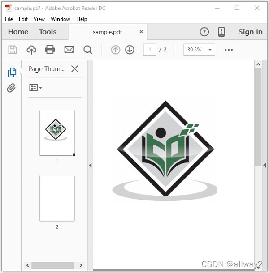Minimize the Acrobat Reader window

click(217, 8)
